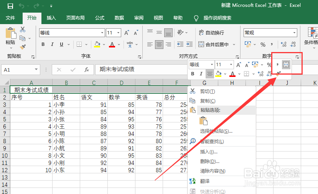Open the ribbon font size dropdown

pos(119,33)
